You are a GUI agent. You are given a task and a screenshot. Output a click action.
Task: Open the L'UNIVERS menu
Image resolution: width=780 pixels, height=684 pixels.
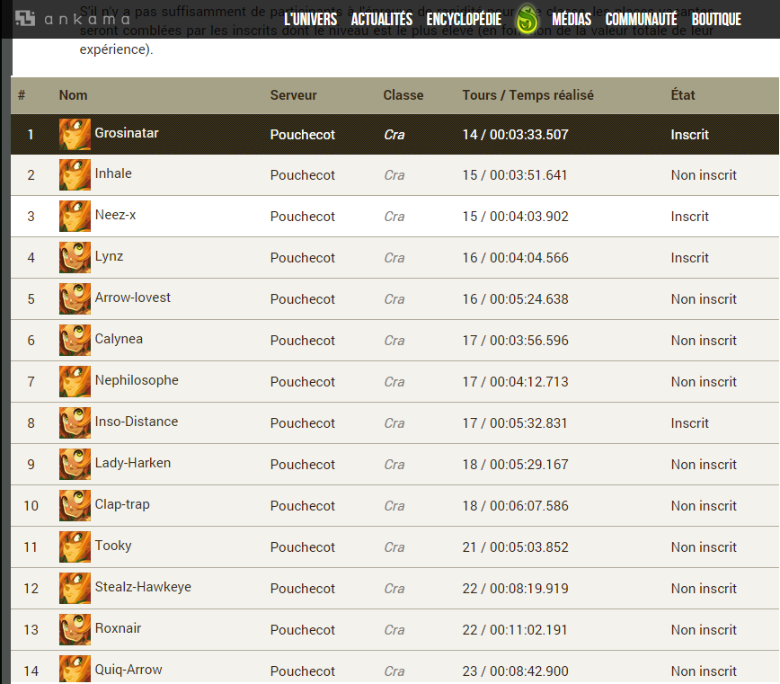pos(310,20)
